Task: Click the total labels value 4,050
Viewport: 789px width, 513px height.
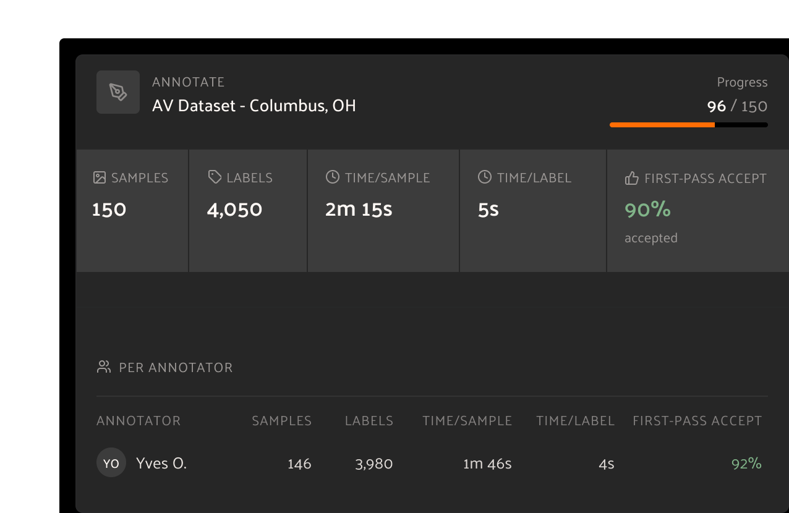Action: click(x=234, y=210)
